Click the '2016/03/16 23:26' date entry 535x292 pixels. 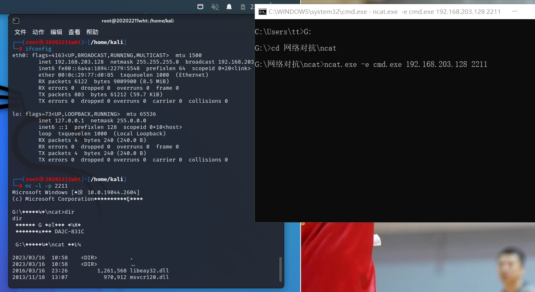(40, 271)
